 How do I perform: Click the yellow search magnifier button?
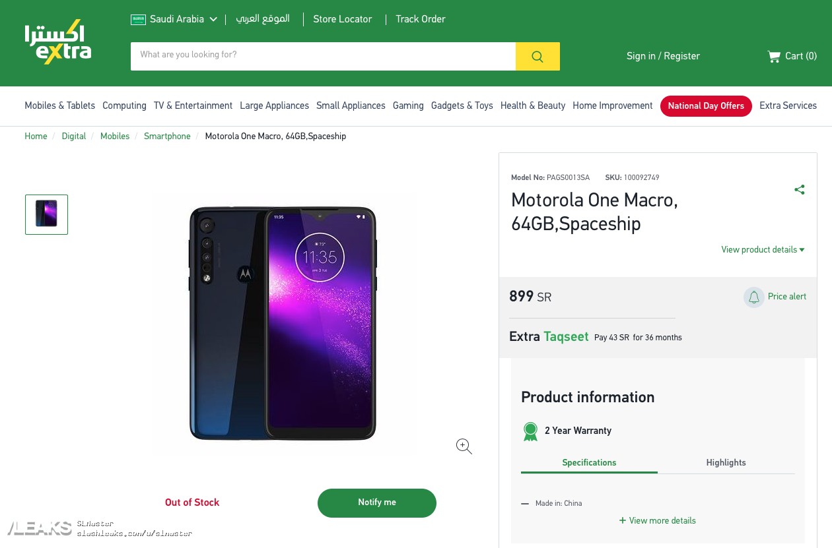(537, 57)
